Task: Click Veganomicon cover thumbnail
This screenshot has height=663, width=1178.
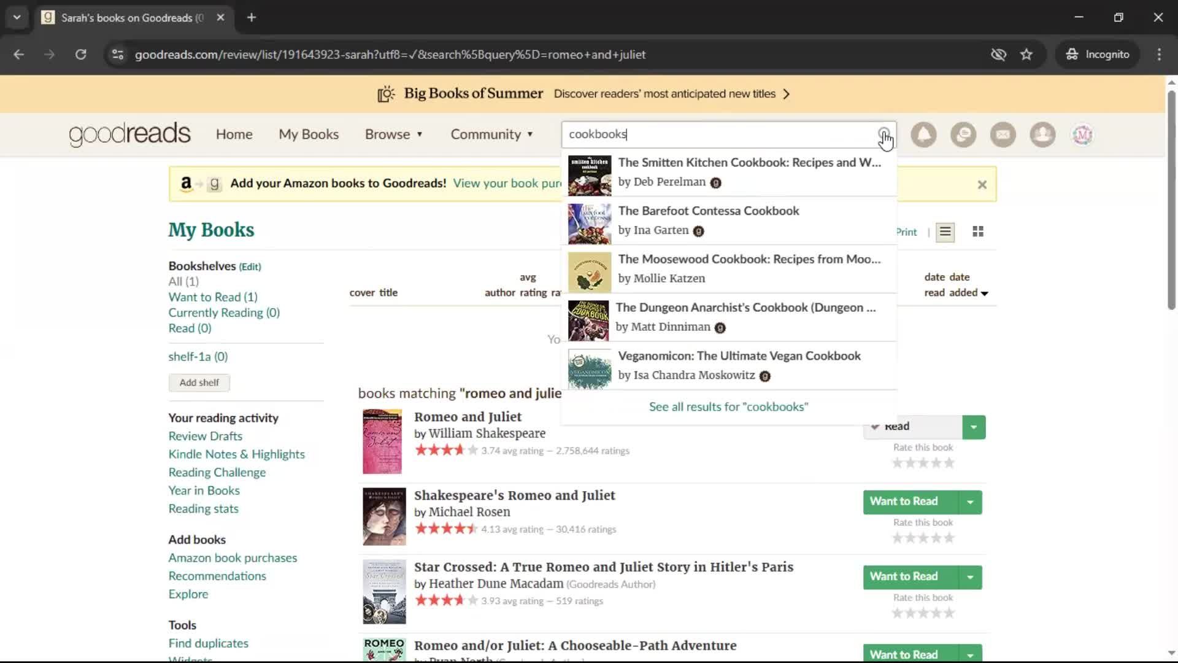Action: (x=589, y=369)
